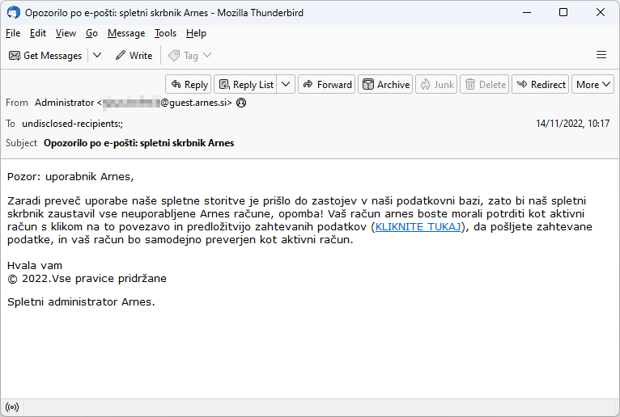Click the Reply List button

click(246, 85)
